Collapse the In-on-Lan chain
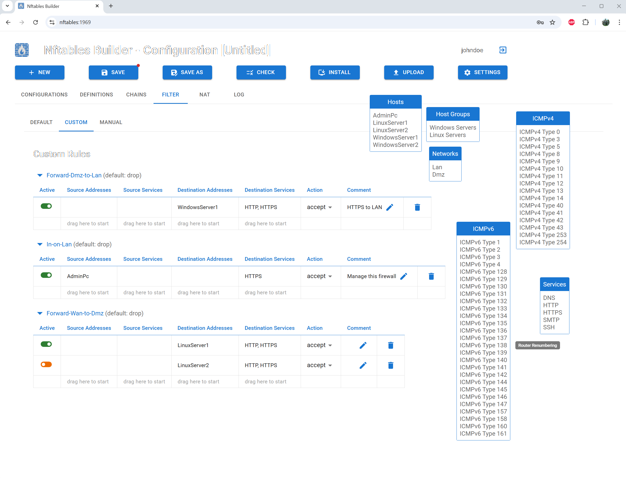Viewport: 626px width, 478px height. click(40, 244)
